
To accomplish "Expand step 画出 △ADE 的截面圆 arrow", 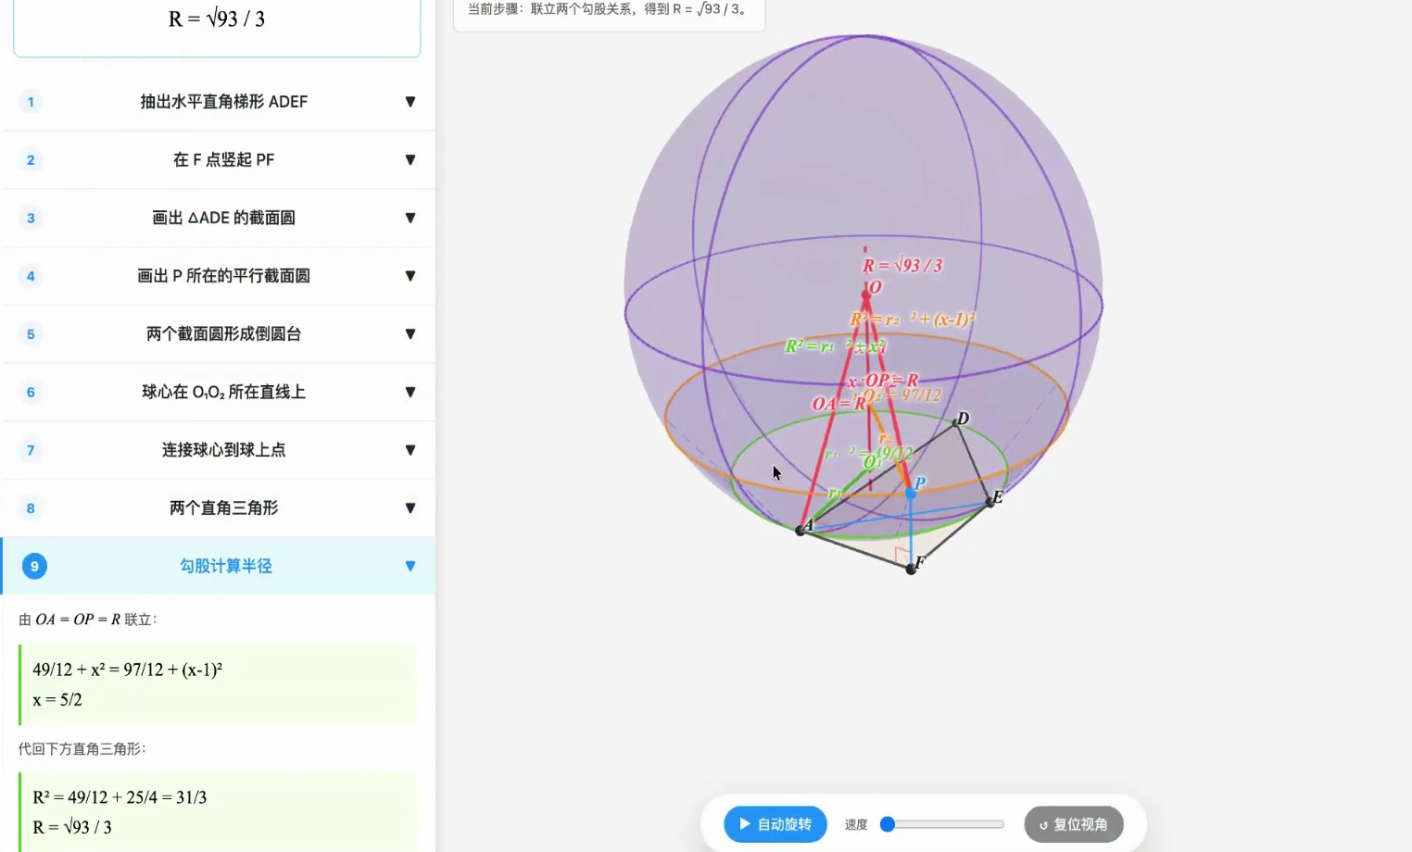I will [x=410, y=219].
